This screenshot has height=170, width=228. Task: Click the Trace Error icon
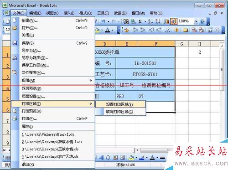click(176, 30)
